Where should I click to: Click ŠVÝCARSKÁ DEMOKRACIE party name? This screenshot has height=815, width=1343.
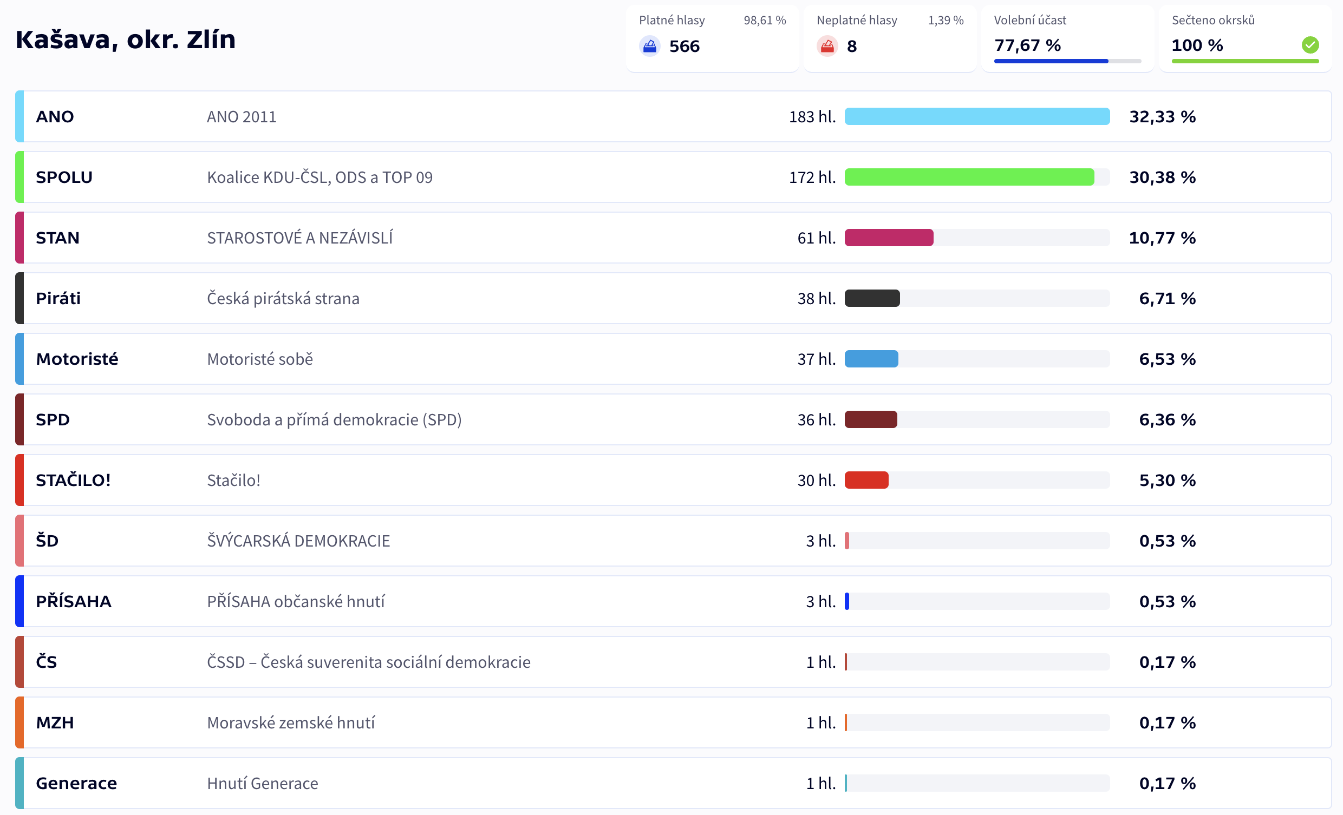point(298,541)
